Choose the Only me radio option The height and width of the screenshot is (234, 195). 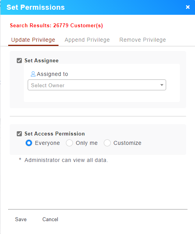(x=69, y=143)
